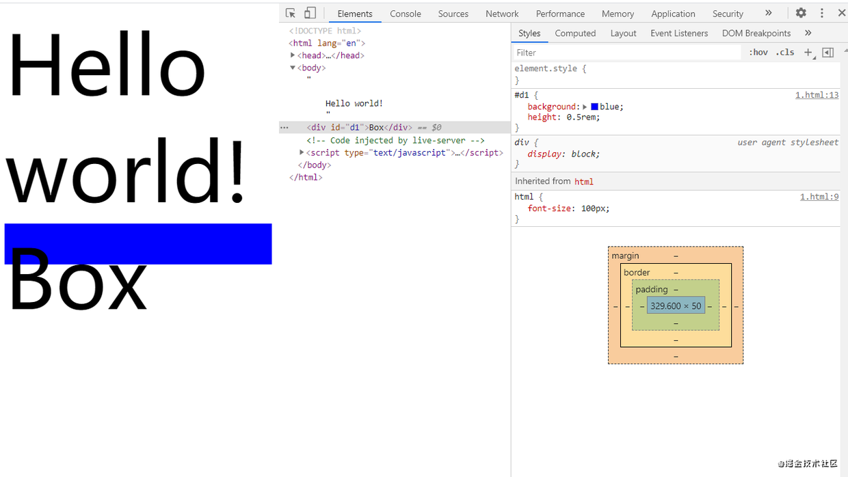Image resolution: width=848 pixels, height=477 pixels.
Task: Click the 329.600 × 50 content box
Action: coord(676,305)
